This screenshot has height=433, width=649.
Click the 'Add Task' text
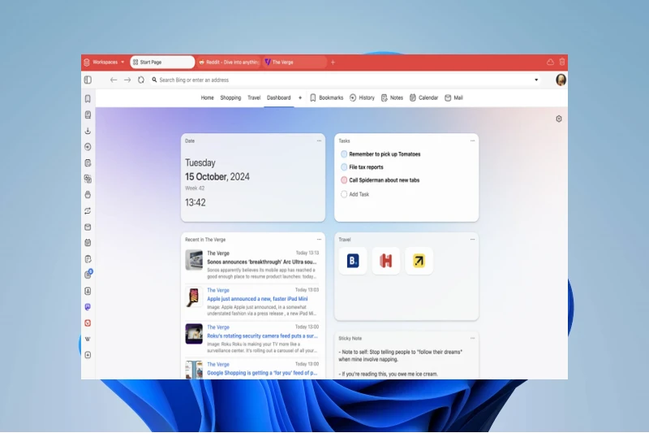point(359,194)
